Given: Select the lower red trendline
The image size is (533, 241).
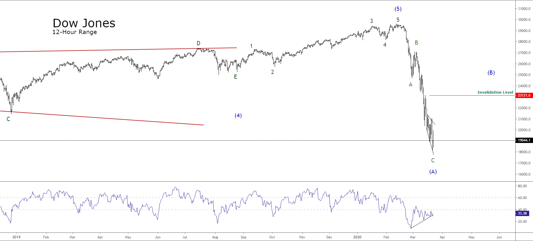Looking at the screenshot, I should click(x=102, y=118).
